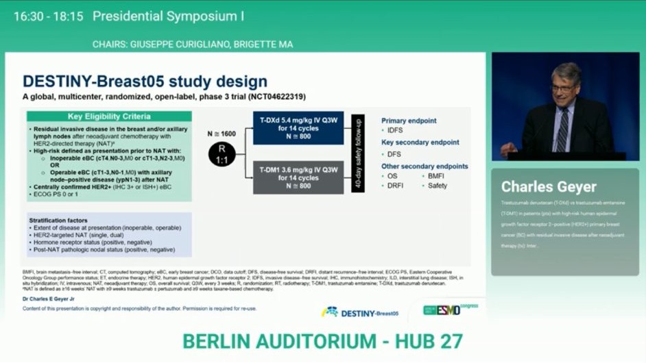
Task: Click the Berlin Auditorium - Hub 27 banner
Action: (322, 341)
